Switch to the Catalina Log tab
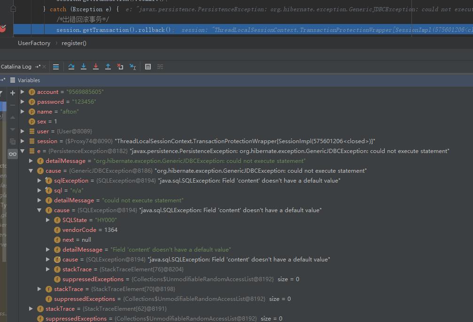 coord(16,67)
